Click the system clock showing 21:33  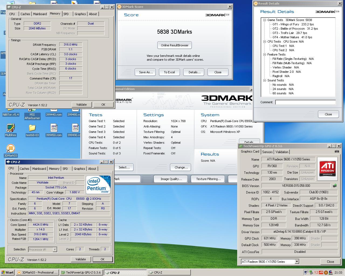pyautogui.click(x=338, y=272)
